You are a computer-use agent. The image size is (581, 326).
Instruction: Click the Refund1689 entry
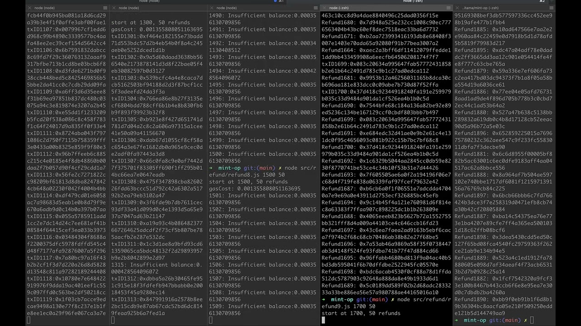tap(386, 289)
